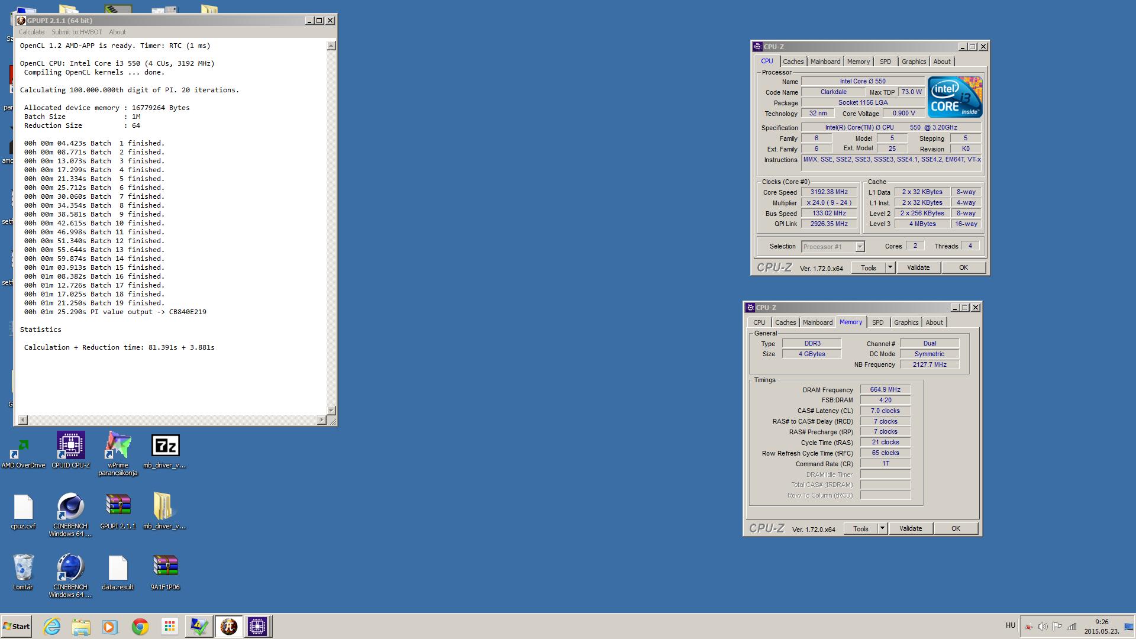Screen dimensions: 1136x639
Task: Open CINEBENCH shortcut beside data.result
Action: (70, 576)
